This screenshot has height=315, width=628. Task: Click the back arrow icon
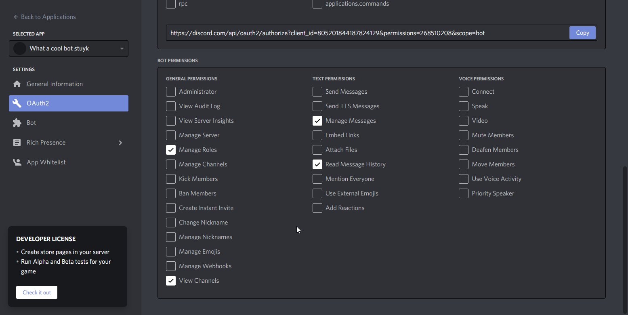16,17
